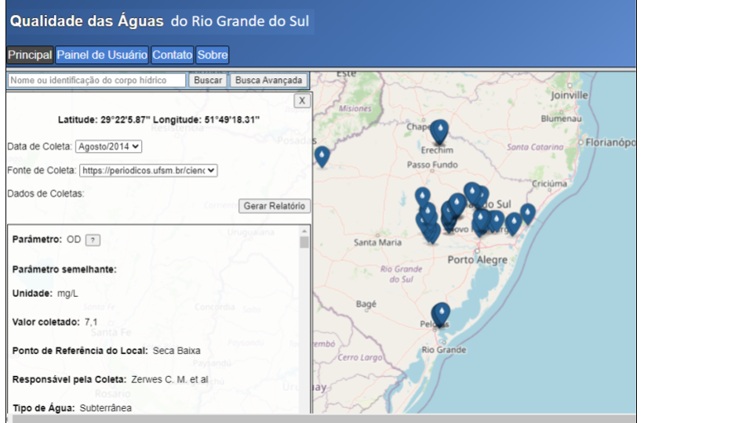Click the isolated marker on the western border

click(x=322, y=157)
